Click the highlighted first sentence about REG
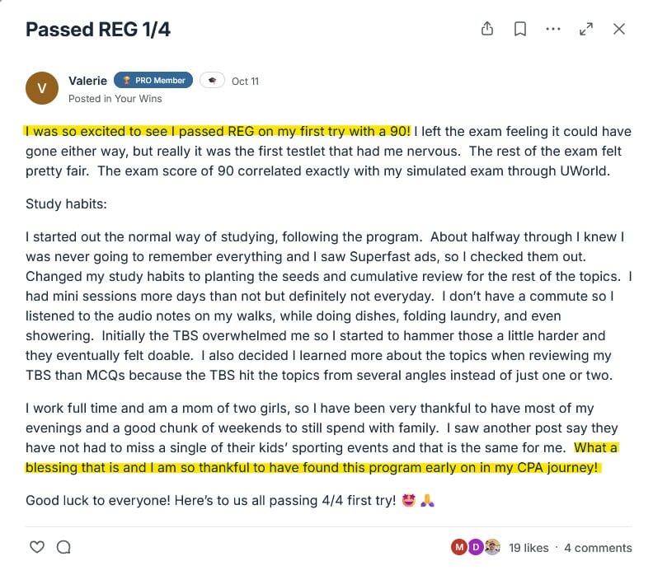Viewport: 653px width, 575px height. click(218, 131)
